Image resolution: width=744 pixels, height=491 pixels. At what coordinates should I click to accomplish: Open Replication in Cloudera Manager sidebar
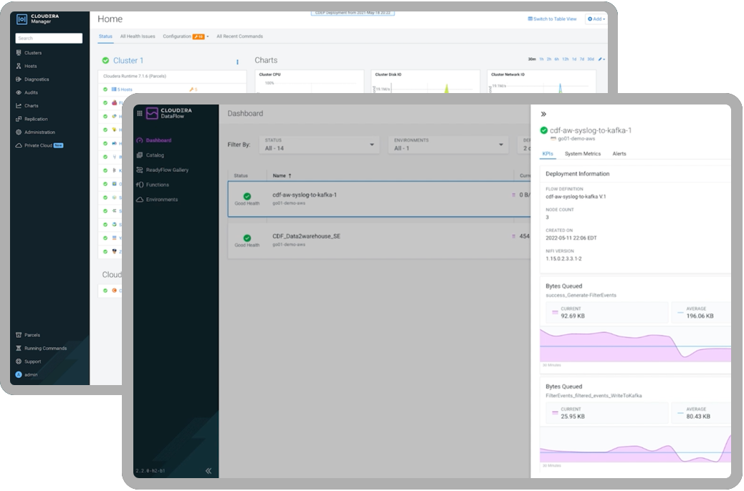(x=32, y=119)
